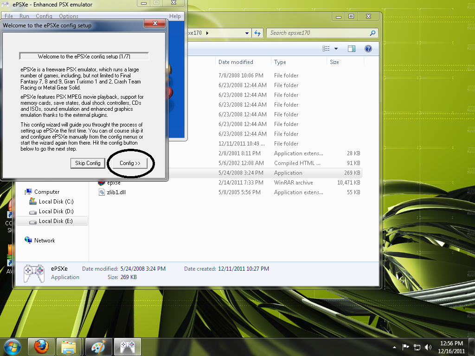Sort by the Date modified column header
The image size is (475, 356).
[x=236, y=62]
